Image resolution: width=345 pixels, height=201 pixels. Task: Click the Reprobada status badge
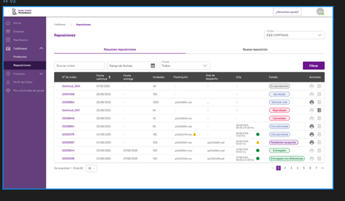click(x=279, y=110)
